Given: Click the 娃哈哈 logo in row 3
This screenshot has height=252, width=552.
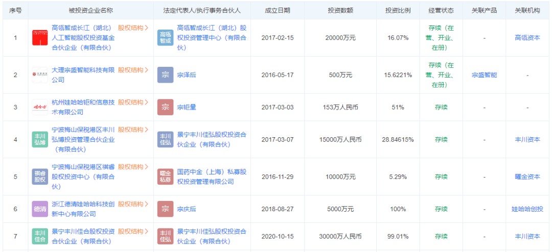Looking at the screenshot, I should 40,107.
